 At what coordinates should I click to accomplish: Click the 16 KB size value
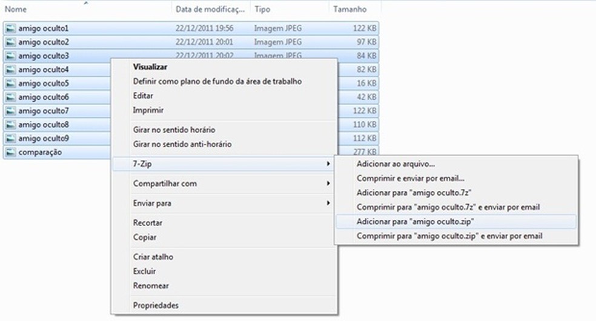[366, 83]
